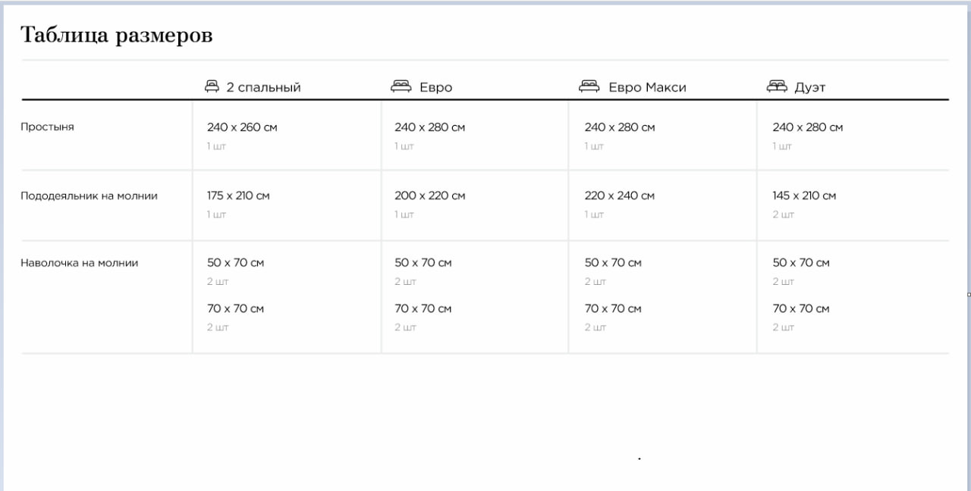Click the Простыня row label
This screenshot has width=971, height=491.
click(x=47, y=127)
